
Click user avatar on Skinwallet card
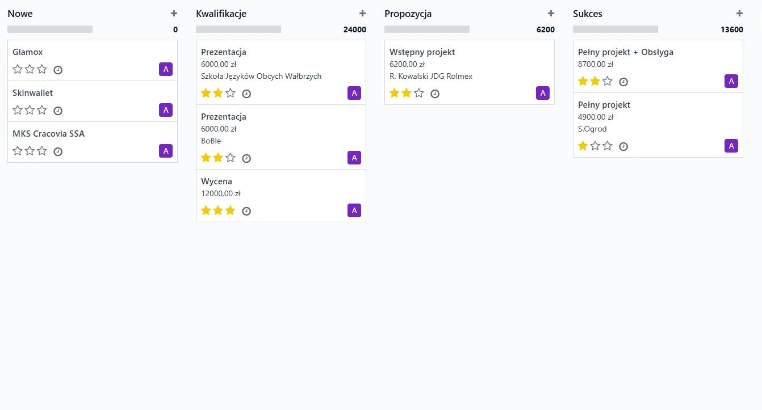(166, 110)
